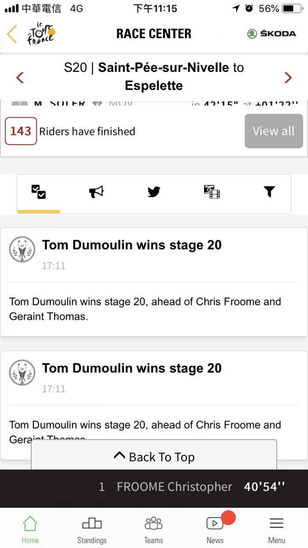
Task: Click the View all button
Action: [274, 131]
